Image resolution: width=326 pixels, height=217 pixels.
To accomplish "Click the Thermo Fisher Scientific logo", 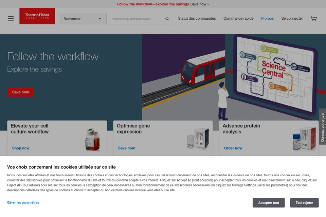I will [37, 16].
